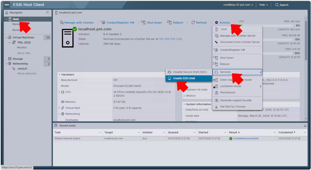Click the Permissions icon in Actions menu
Viewport: 311px width, 170px height.
click(216, 92)
